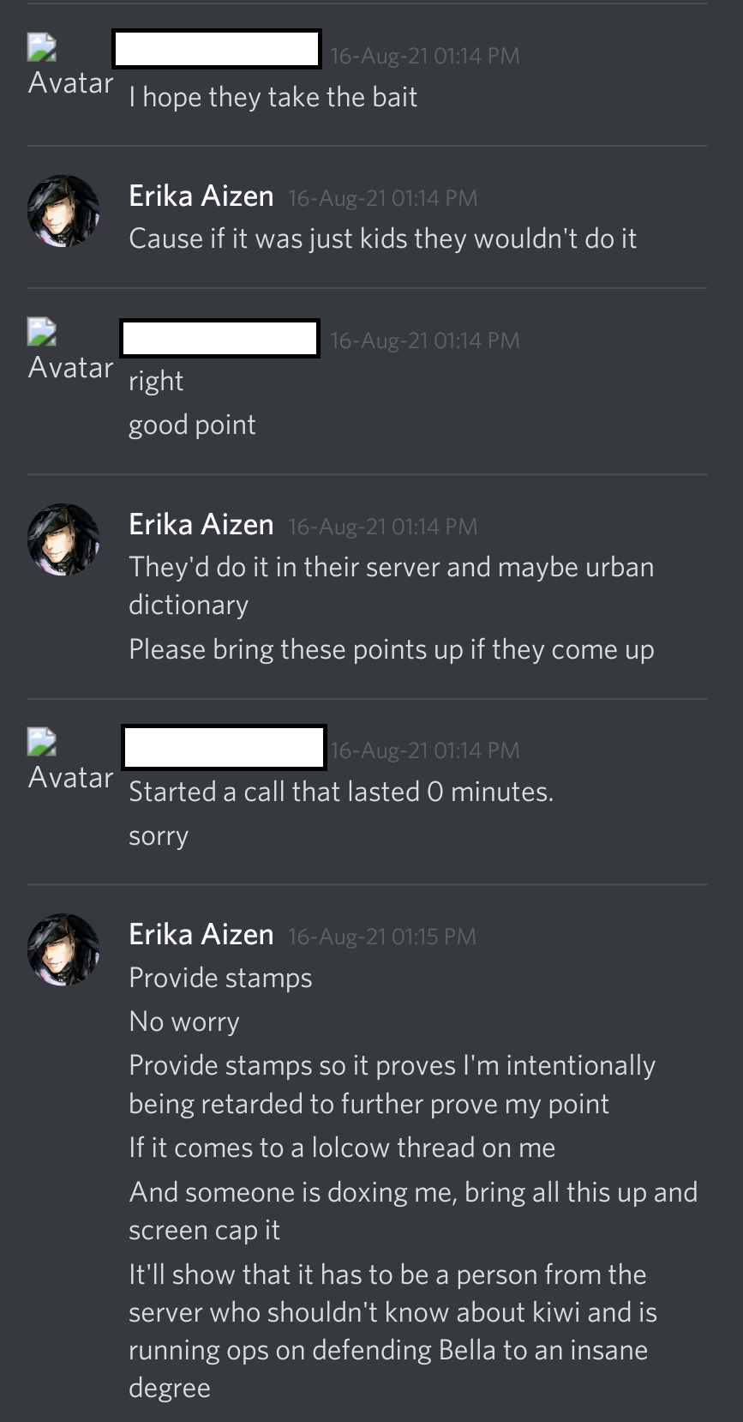The width and height of the screenshot is (743, 1422).
Task: Select the redacted username above the "right" message
Action: click(x=219, y=339)
